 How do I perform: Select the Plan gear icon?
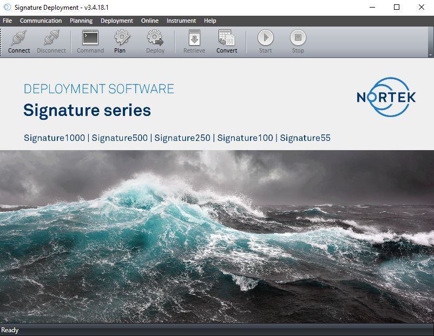pos(120,38)
